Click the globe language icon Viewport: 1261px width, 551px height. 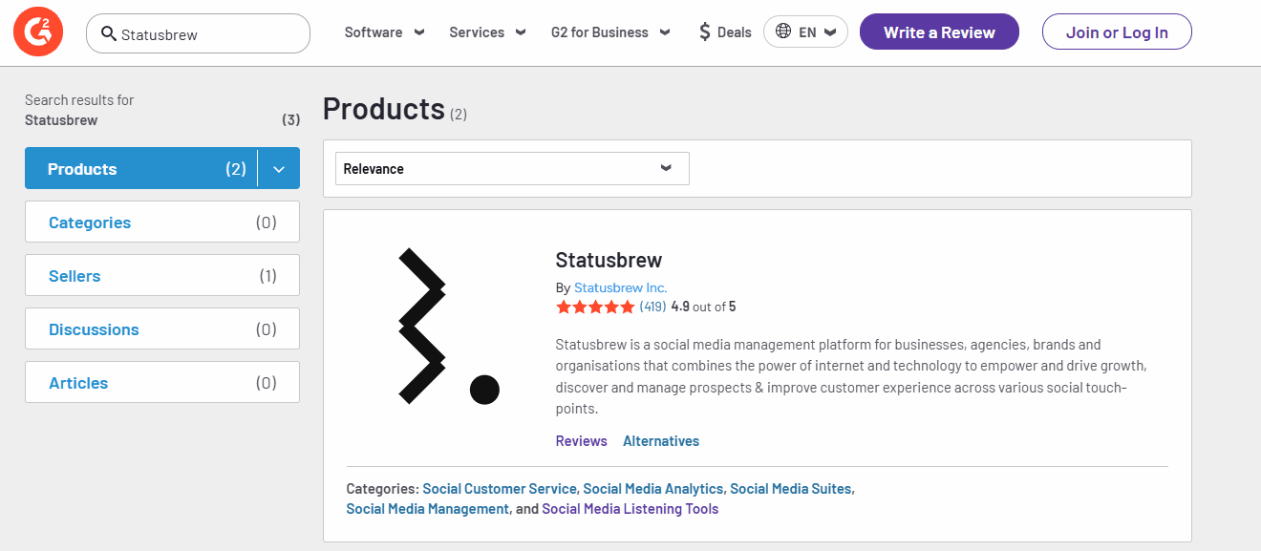click(783, 32)
